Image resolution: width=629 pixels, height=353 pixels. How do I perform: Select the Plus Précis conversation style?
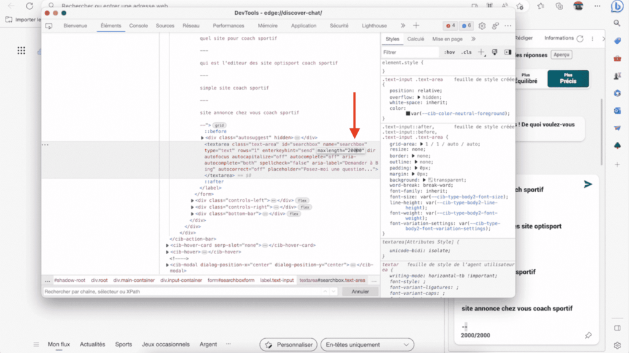coord(568,79)
